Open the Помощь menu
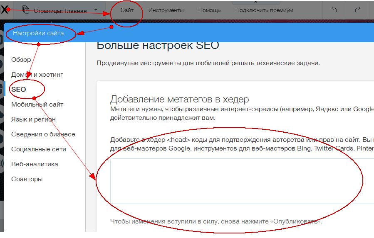This screenshot has height=238, width=374. pyautogui.click(x=209, y=10)
